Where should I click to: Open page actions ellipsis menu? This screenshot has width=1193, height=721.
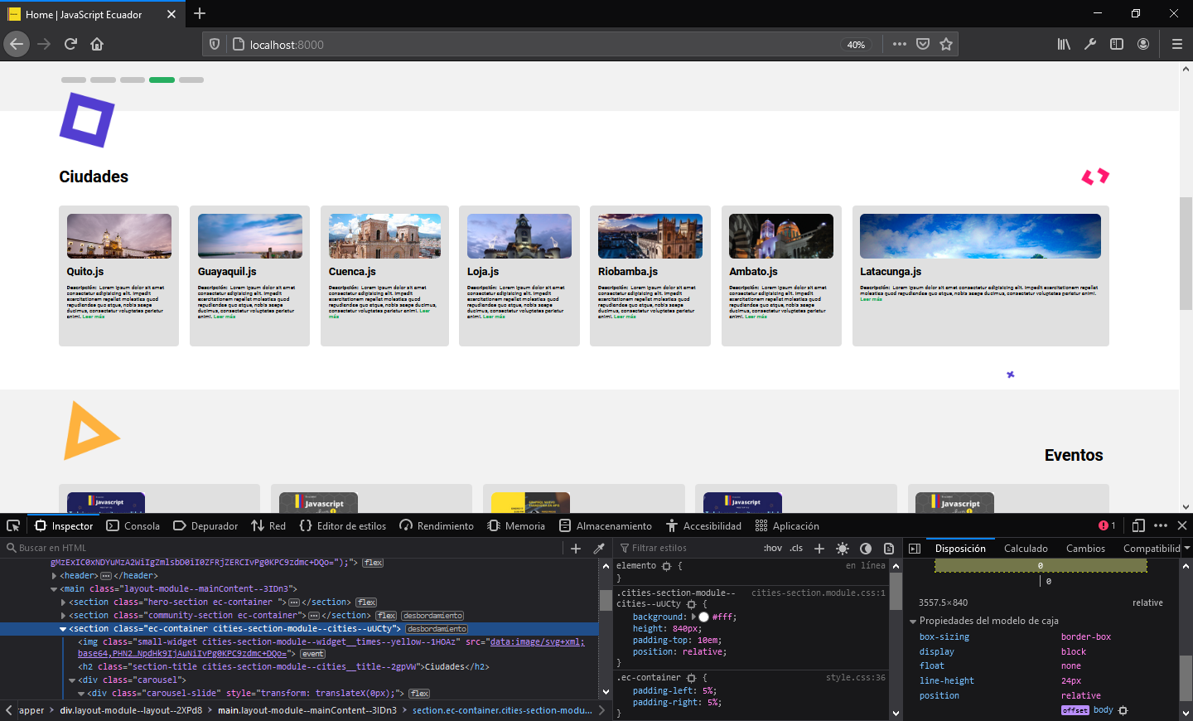tap(900, 44)
